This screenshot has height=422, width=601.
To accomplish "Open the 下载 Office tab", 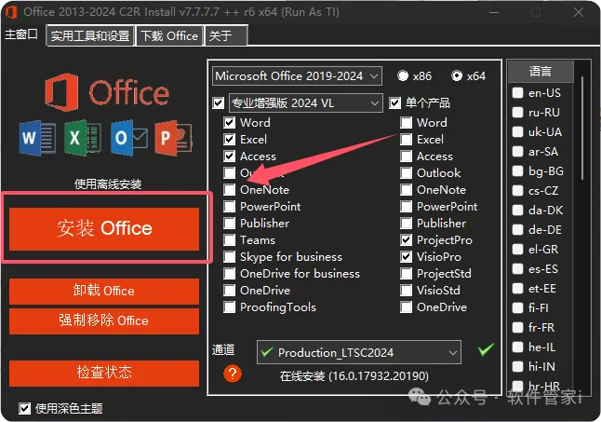I will [169, 35].
